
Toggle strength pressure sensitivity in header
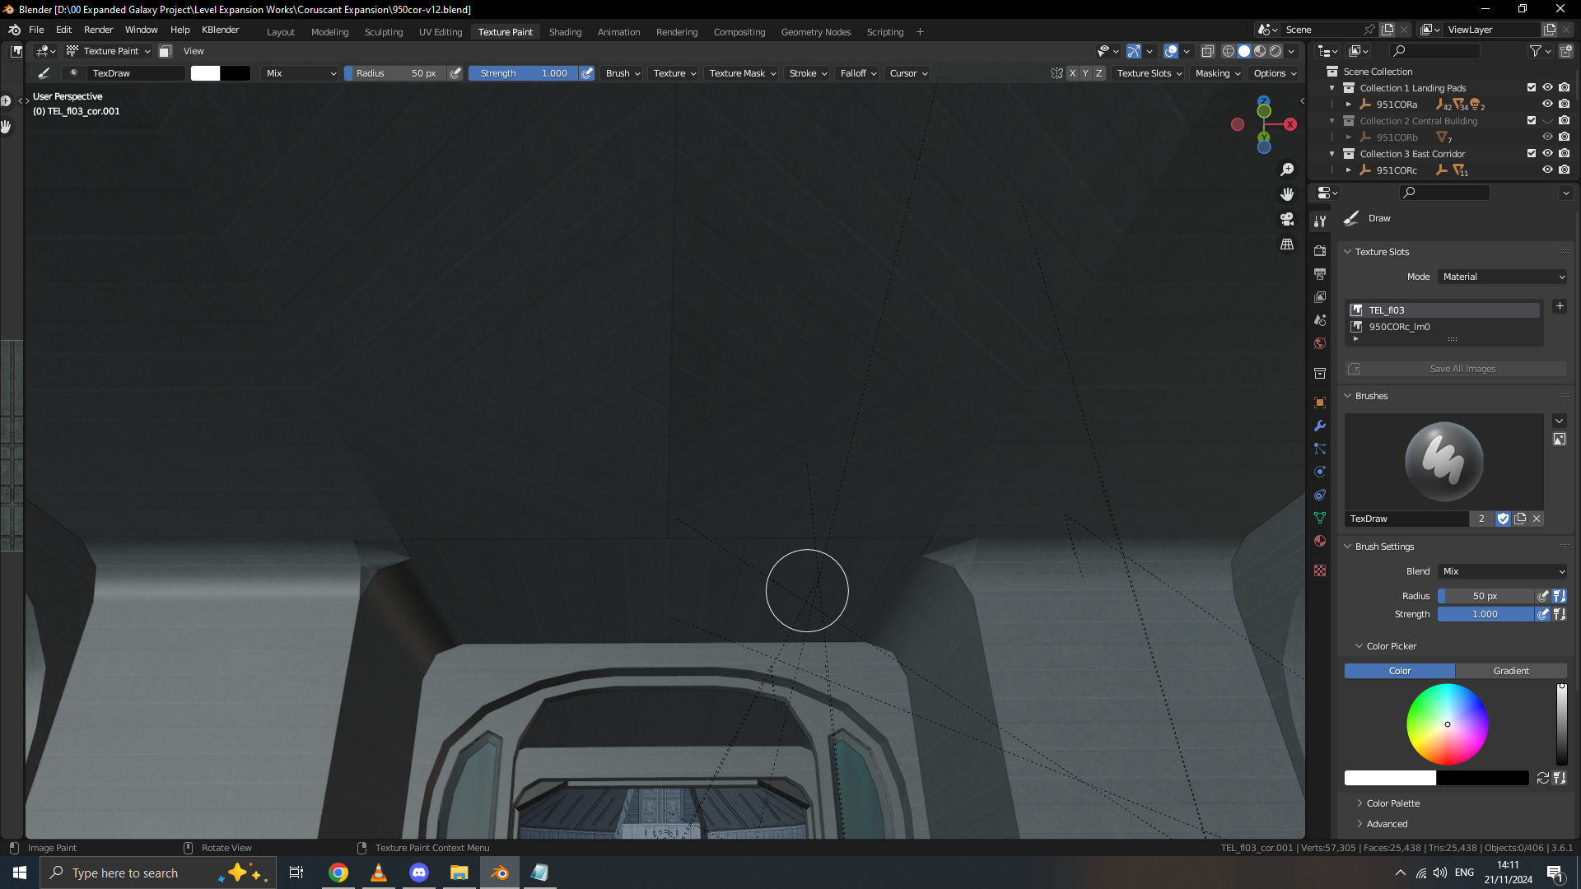click(x=587, y=73)
